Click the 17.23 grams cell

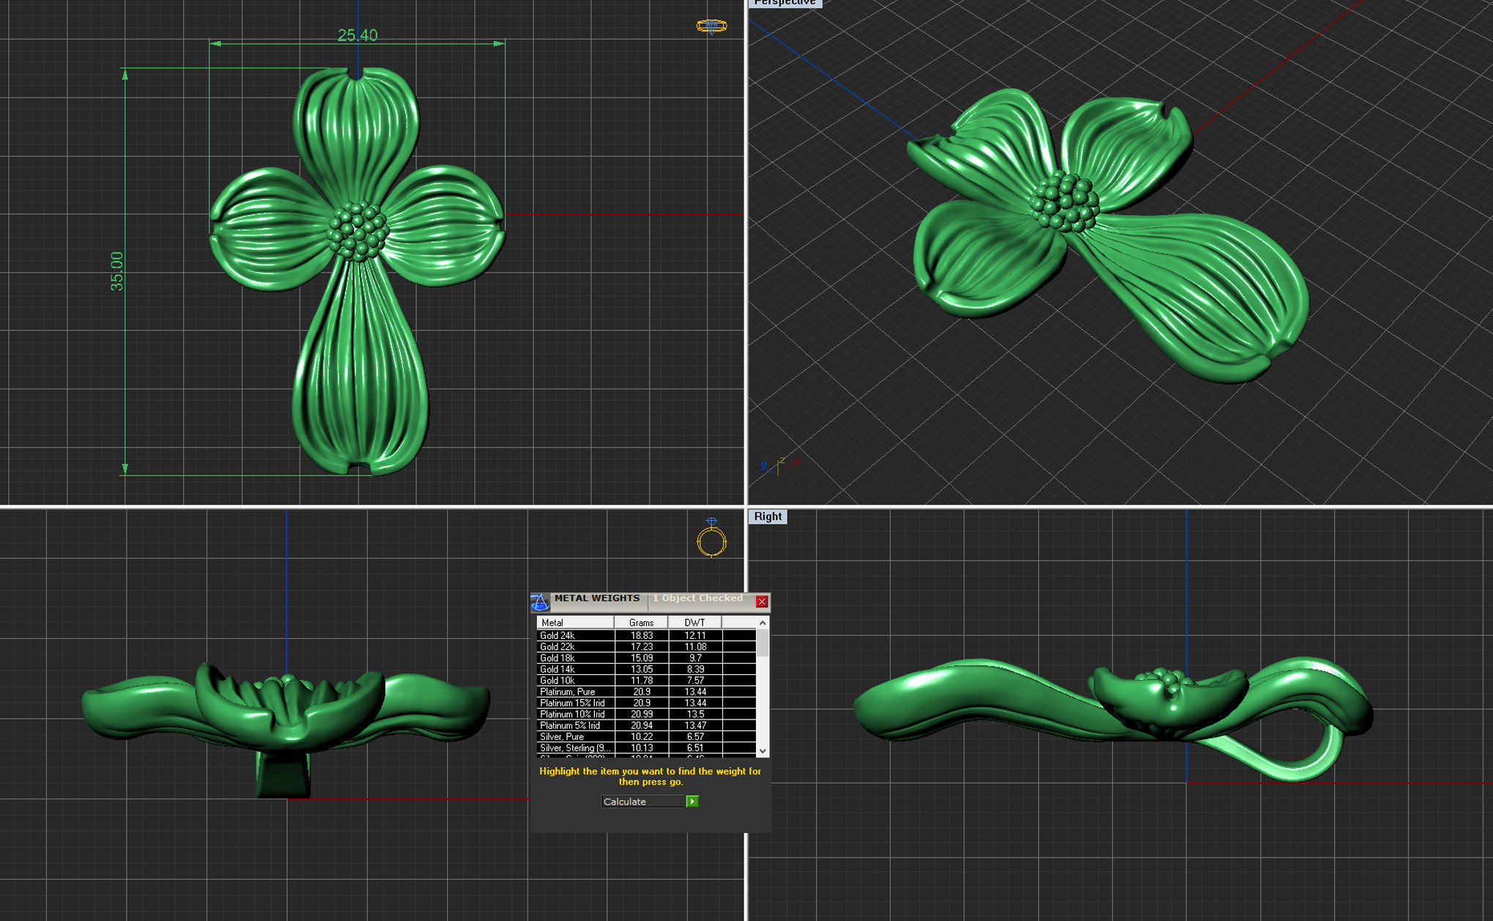641,647
